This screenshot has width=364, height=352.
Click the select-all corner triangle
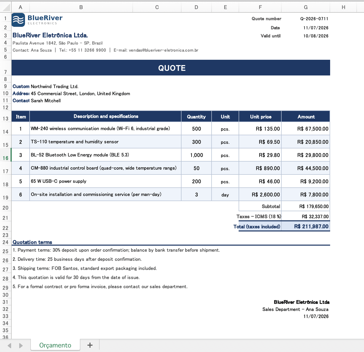[6, 7]
